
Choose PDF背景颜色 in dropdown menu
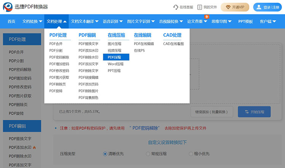click(88, 97)
